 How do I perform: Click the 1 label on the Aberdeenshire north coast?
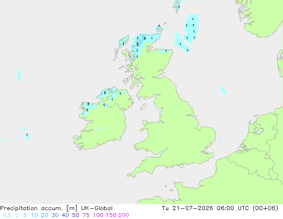[166, 51]
